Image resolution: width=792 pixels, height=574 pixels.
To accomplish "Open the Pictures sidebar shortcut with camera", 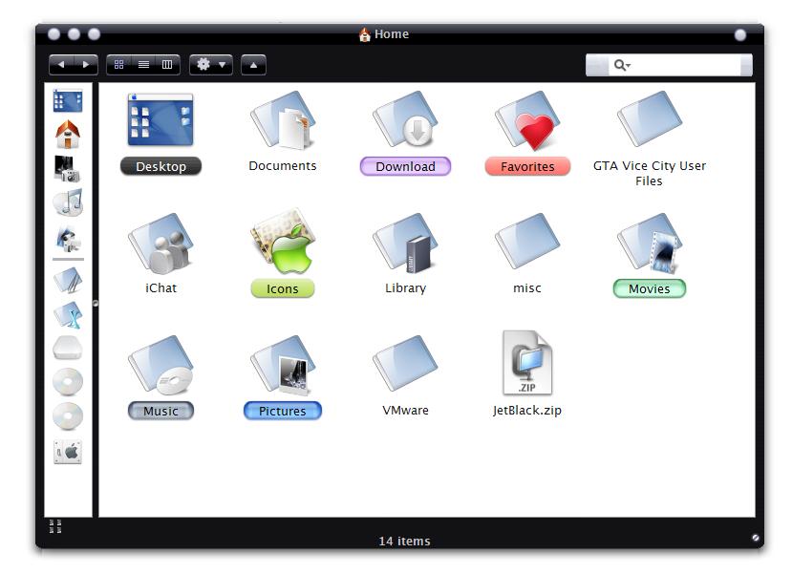I will tap(68, 169).
